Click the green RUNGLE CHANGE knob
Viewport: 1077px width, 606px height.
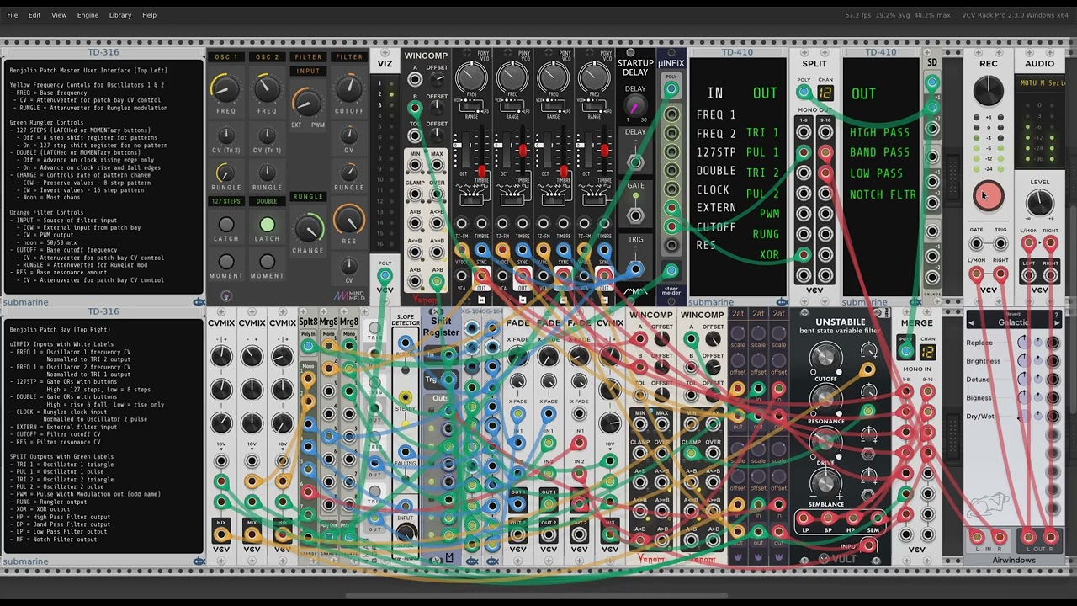[308, 227]
